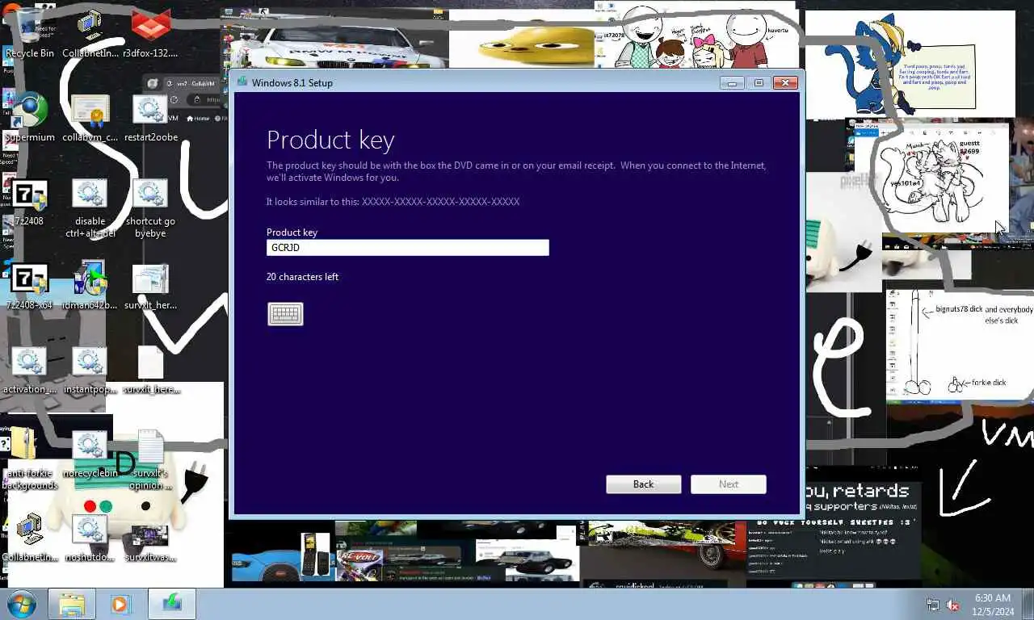Select the blank survxlt_here... document icon

coord(150,371)
